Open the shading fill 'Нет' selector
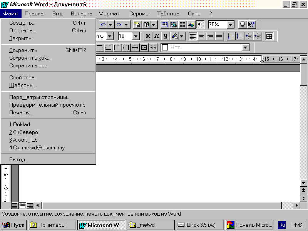This screenshot has width=308, height=231. click(x=245, y=48)
